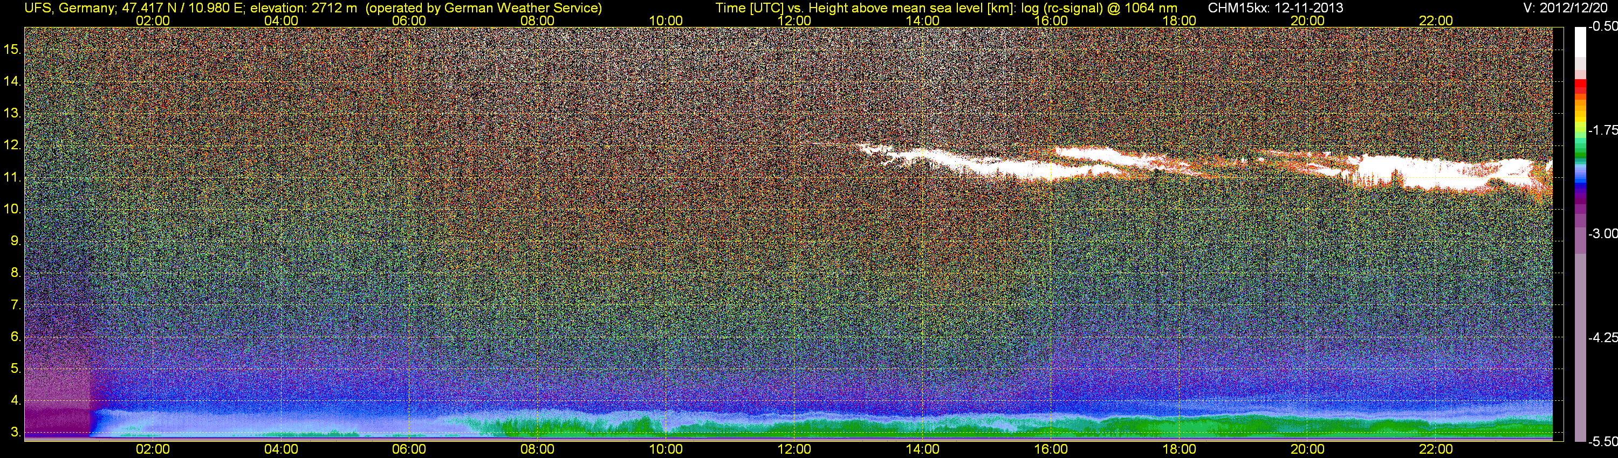1618x458 pixels.
Task: Select the 5 km height axis label
Action: (x=16, y=369)
